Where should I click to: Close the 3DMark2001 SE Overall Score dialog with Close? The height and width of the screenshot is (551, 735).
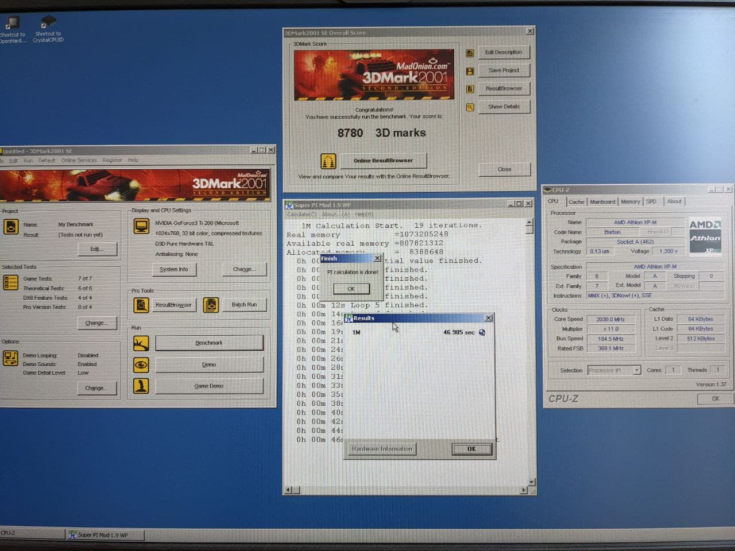point(504,169)
